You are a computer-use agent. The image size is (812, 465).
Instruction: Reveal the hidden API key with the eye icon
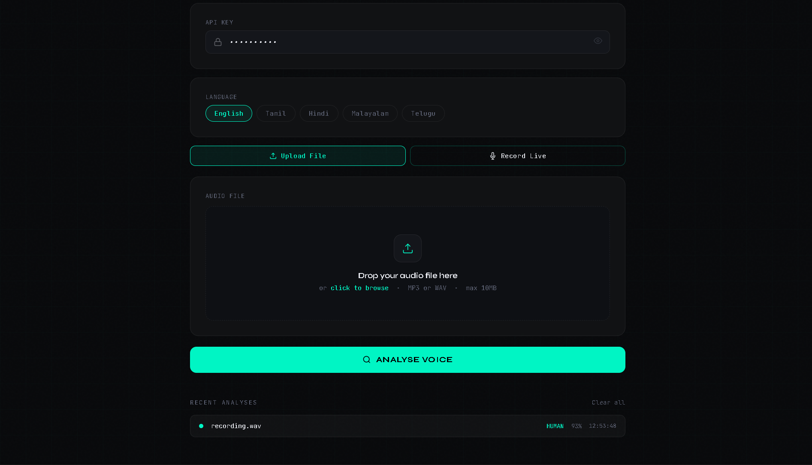598,41
